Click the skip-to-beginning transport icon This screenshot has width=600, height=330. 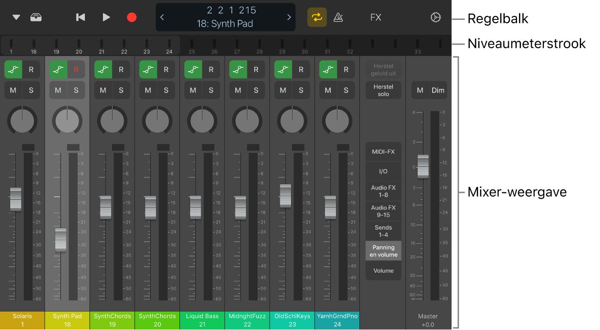pyautogui.click(x=80, y=17)
